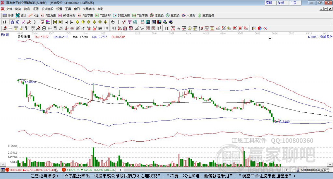Open the grid table icon
The image size is (333, 179).
tap(254, 28)
